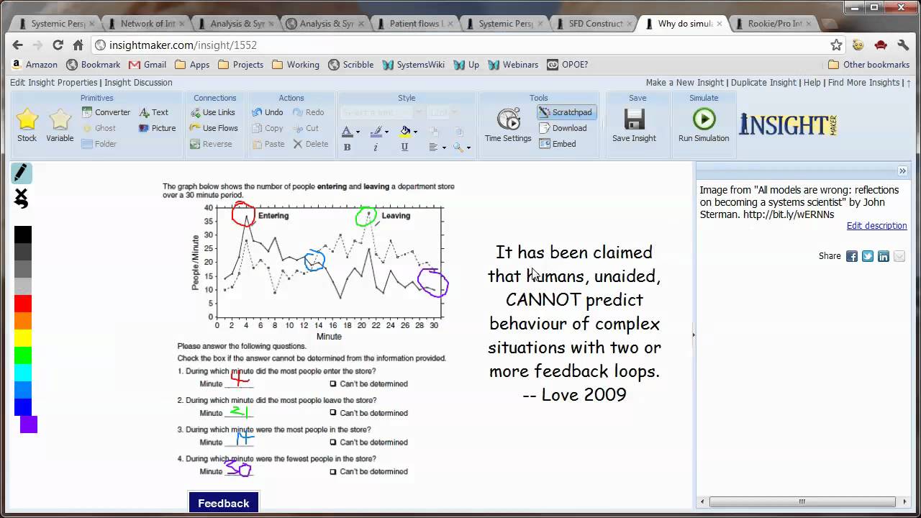The image size is (921, 518).
Task: Add a Variable primitive
Action: (x=60, y=125)
